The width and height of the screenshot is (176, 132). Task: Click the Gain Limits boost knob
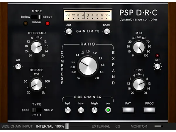coord(107,31)
